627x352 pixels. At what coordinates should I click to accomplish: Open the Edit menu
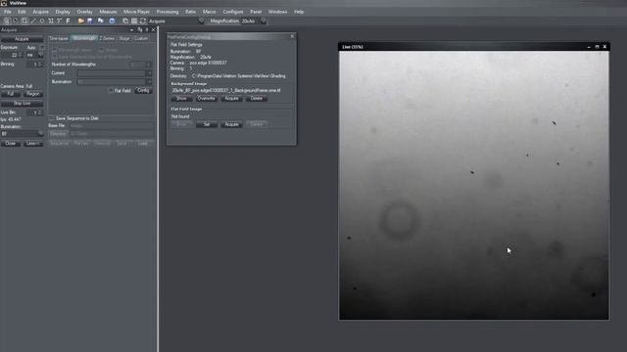pos(22,12)
